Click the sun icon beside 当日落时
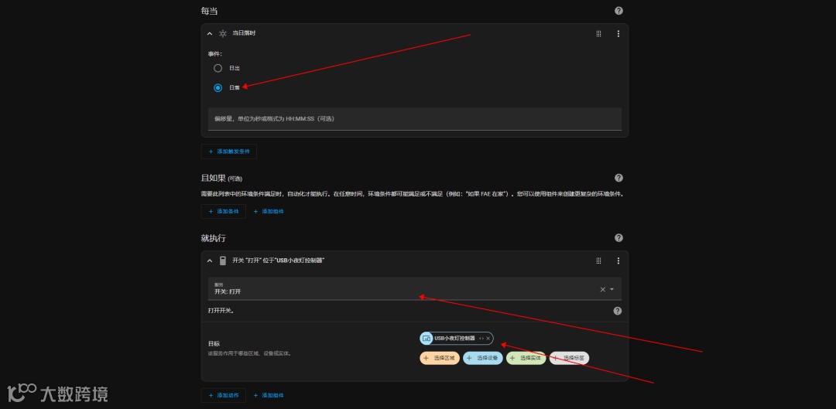This screenshot has width=836, height=409. tap(223, 33)
